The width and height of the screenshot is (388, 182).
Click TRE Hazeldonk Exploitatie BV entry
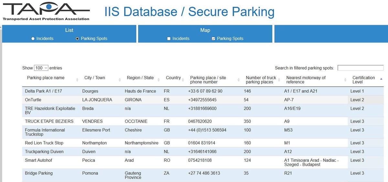click(50, 110)
